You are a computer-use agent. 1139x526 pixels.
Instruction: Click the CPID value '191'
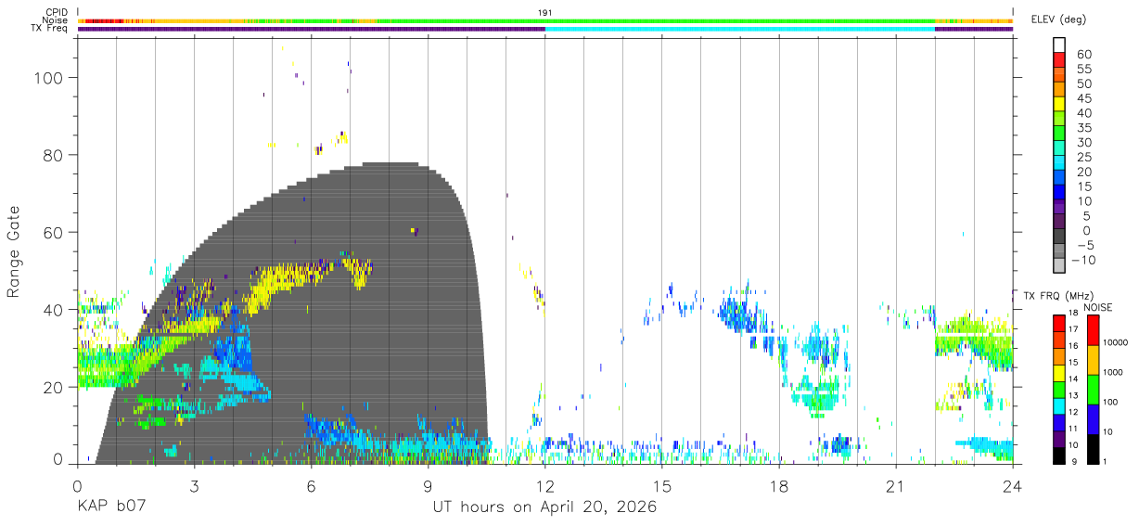[545, 13]
